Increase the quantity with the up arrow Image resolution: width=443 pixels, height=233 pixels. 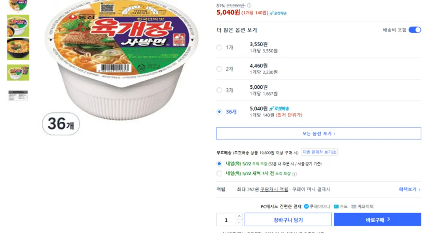pyautogui.click(x=239, y=216)
